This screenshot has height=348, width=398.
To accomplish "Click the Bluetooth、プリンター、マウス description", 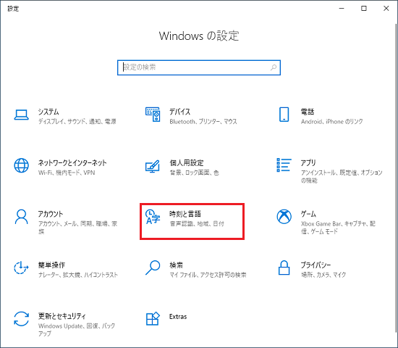I will (x=203, y=122).
